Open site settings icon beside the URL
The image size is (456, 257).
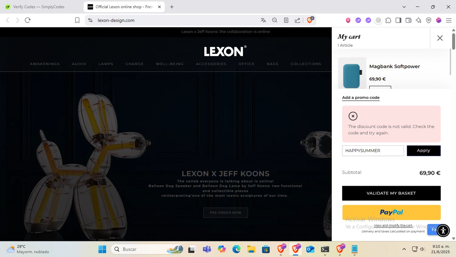click(x=90, y=20)
